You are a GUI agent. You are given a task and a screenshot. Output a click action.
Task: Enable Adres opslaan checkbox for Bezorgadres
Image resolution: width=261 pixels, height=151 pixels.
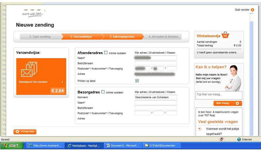(103, 92)
